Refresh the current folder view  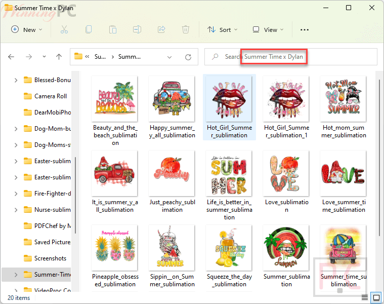(x=188, y=57)
